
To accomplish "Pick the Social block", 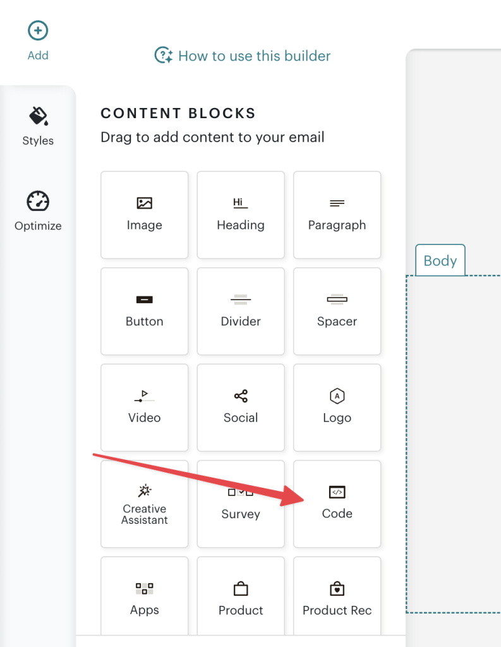I will coord(241,408).
